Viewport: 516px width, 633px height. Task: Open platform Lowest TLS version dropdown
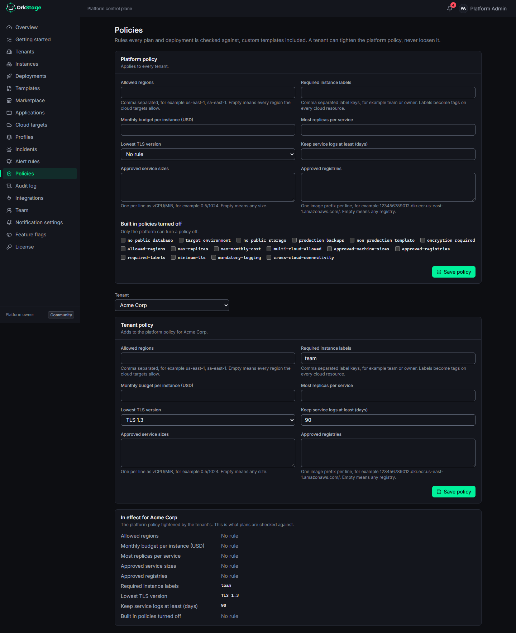tap(208, 154)
